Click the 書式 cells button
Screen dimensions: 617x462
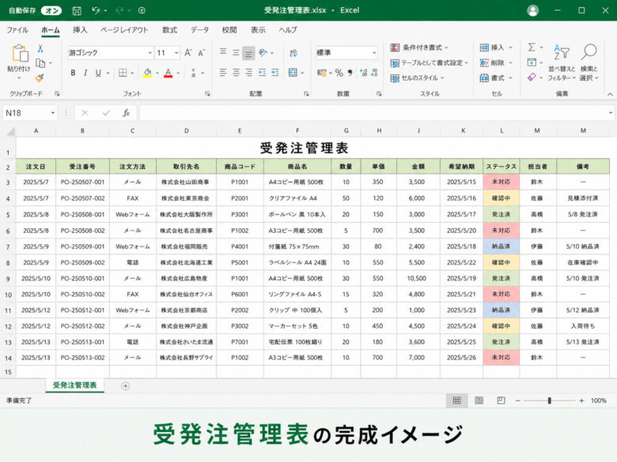496,77
